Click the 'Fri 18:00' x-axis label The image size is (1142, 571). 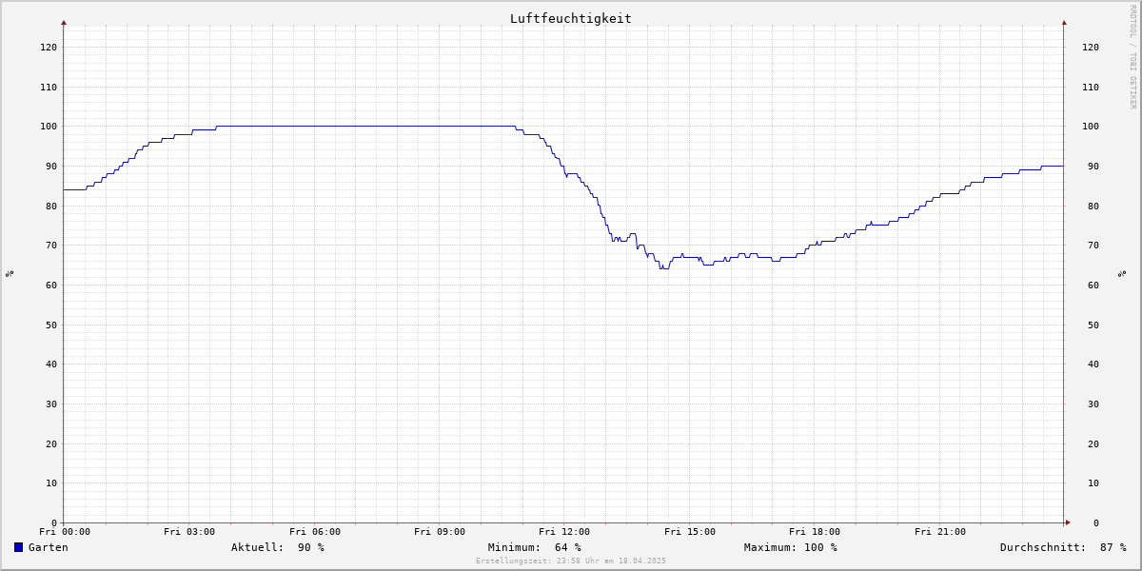pos(815,532)
